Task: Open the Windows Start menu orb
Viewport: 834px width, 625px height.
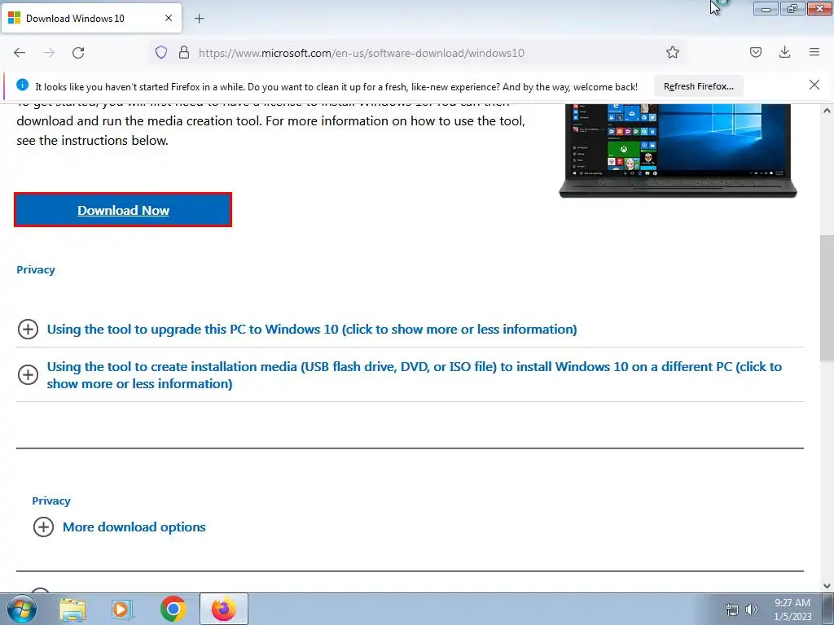Action: pyautogui.click(x=22, y=609)
